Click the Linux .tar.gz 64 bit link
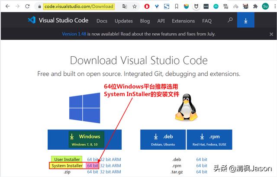 [202, 172]
